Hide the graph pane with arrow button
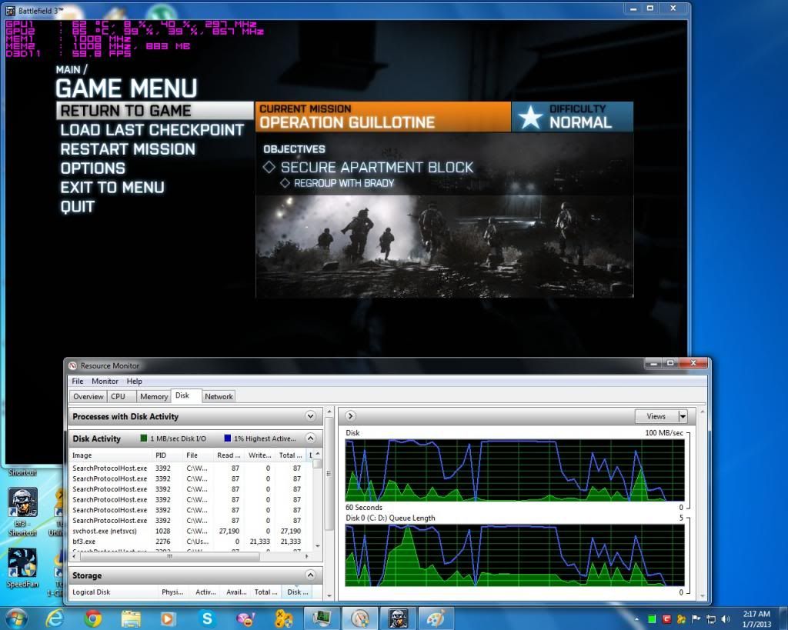This screenshot has height=630, width=788. click(x=350, y=416)
